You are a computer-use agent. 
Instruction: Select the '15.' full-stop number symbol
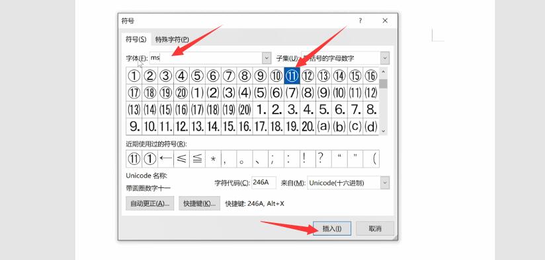coord(229,127)
